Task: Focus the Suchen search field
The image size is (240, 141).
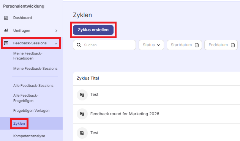Action: [104, 45]
